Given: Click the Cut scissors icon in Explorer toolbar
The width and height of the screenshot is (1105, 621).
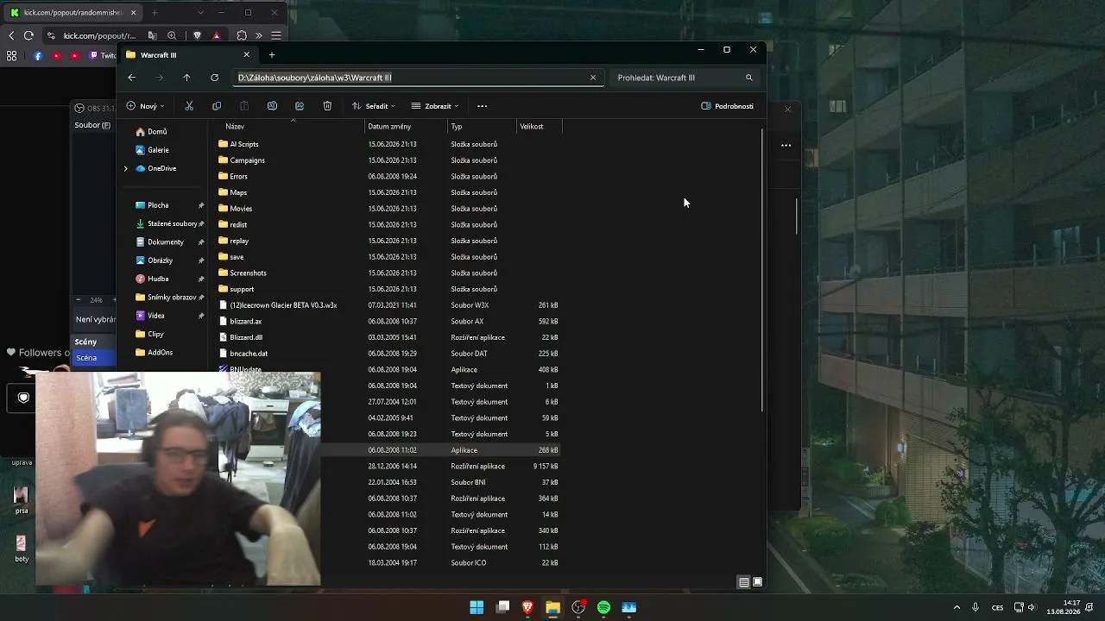Looking at the screenshot, I should (189, 106).
